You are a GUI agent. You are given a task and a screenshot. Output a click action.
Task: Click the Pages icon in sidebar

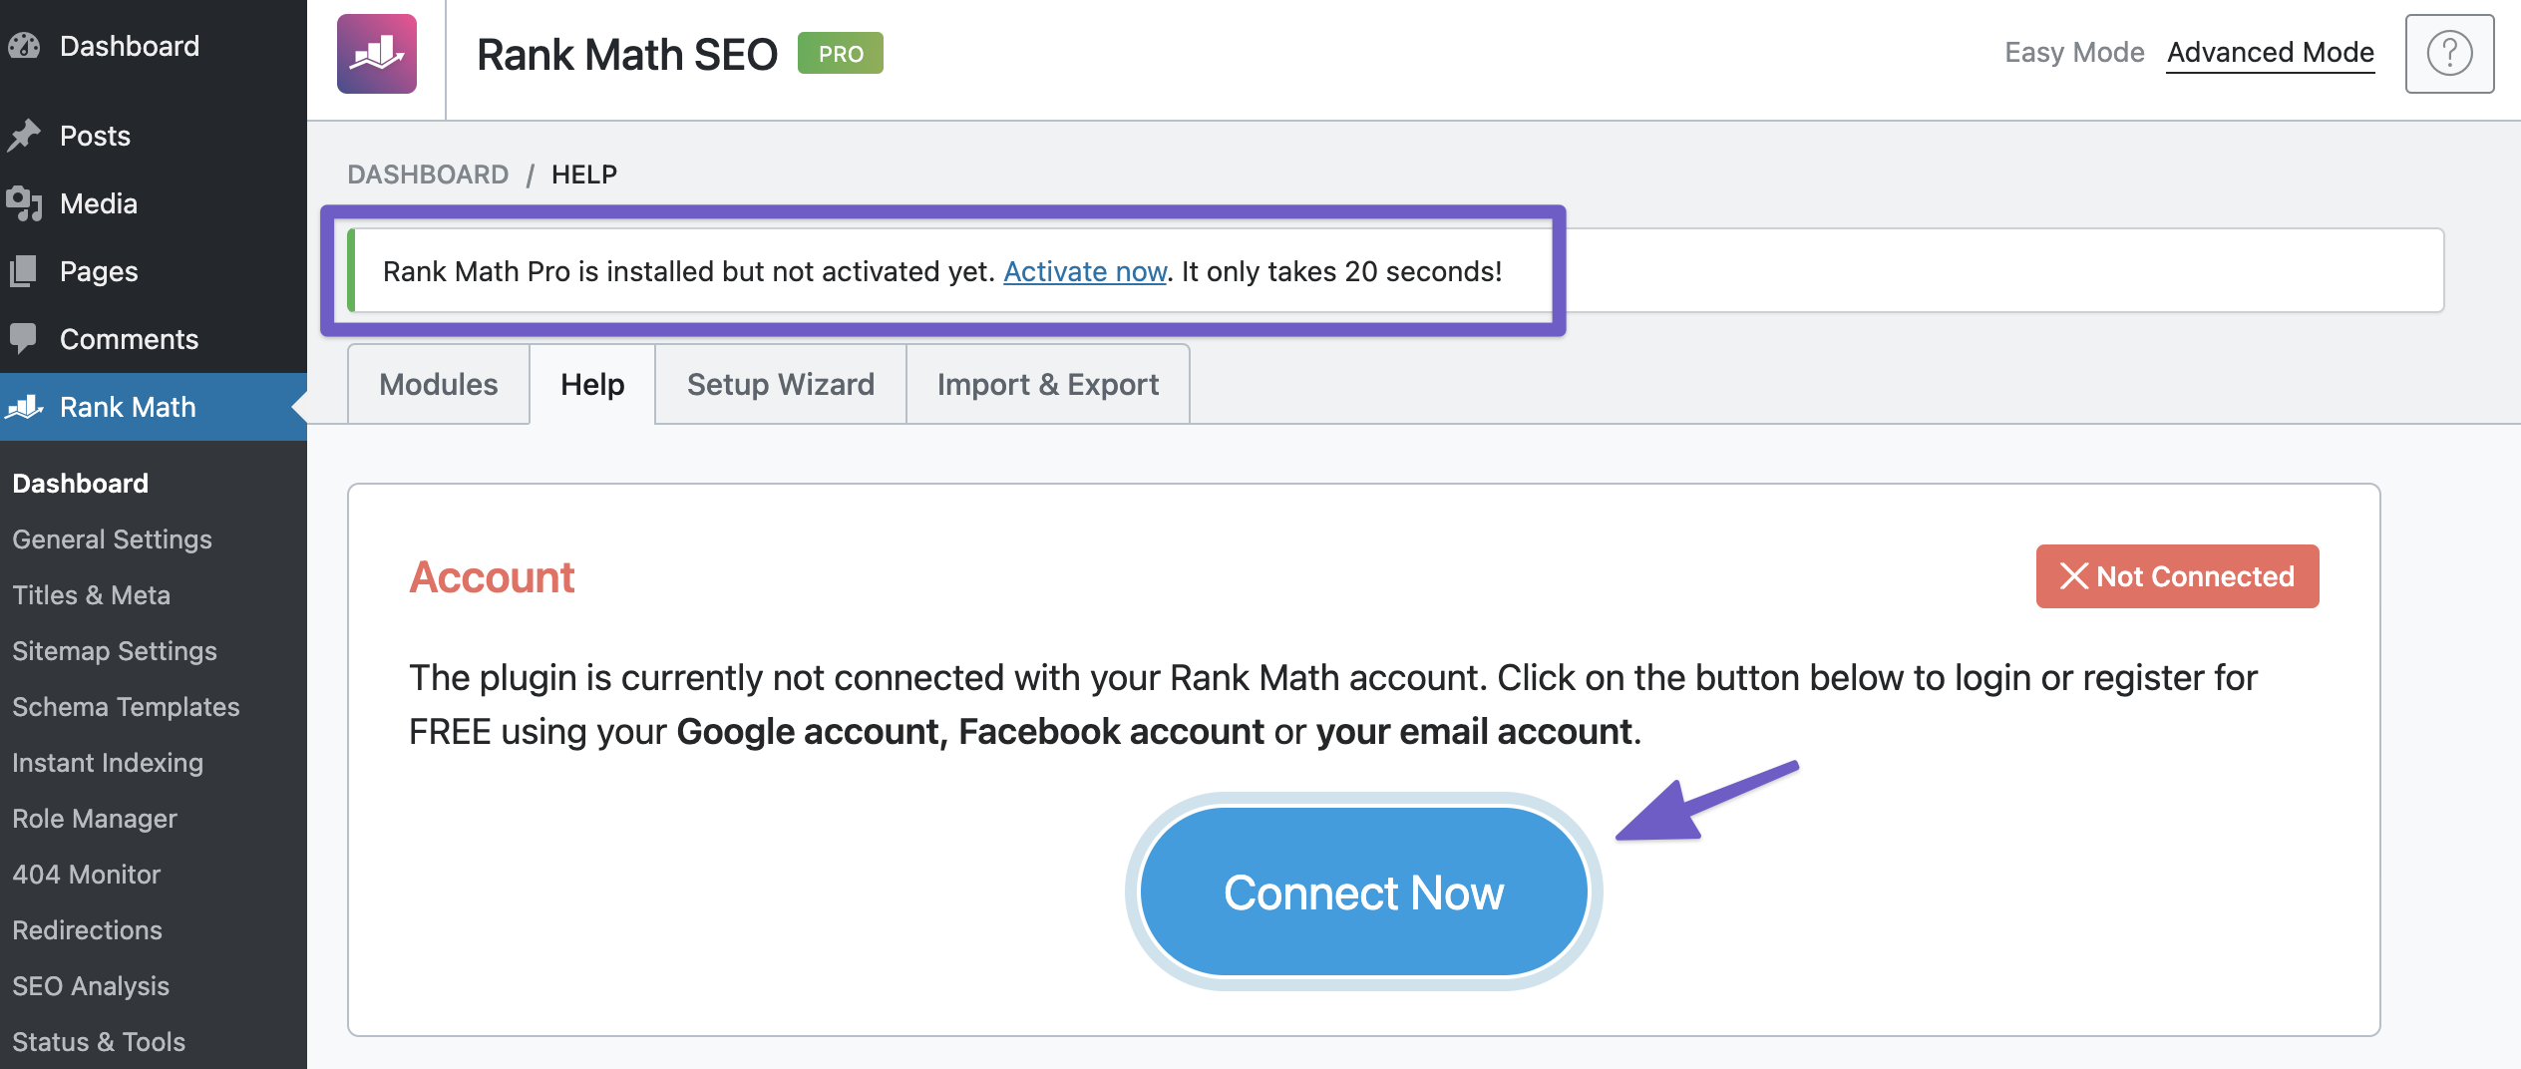point(24,271)
